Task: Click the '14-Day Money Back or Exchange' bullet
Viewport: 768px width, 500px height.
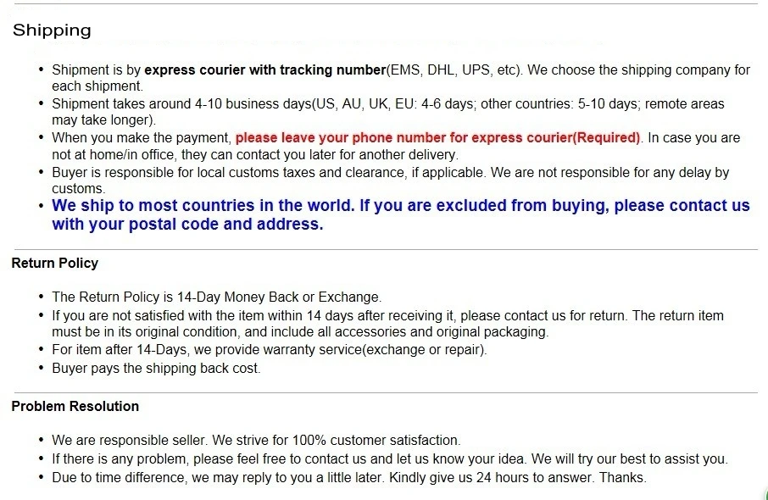Action: coord(216,297)
